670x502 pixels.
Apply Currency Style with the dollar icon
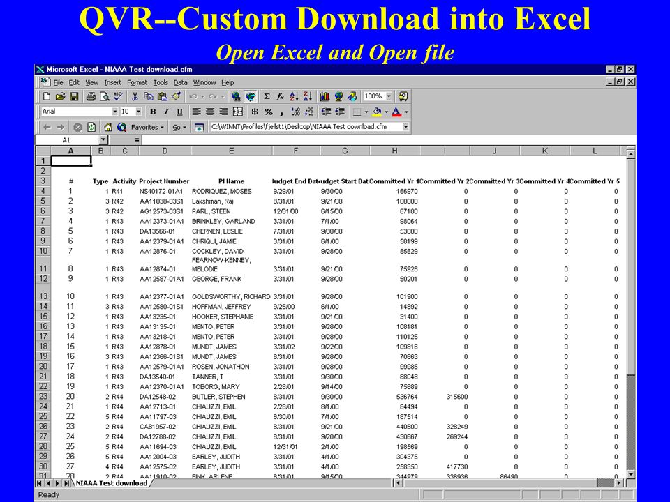click(255, 112)
